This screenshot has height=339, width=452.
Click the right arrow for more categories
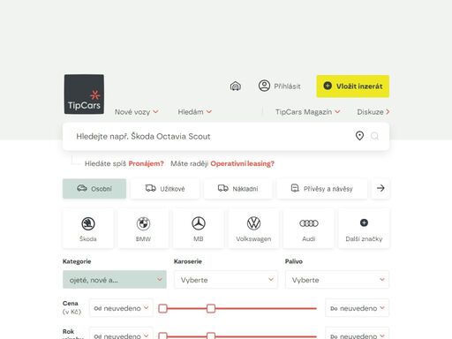[380, 188]
